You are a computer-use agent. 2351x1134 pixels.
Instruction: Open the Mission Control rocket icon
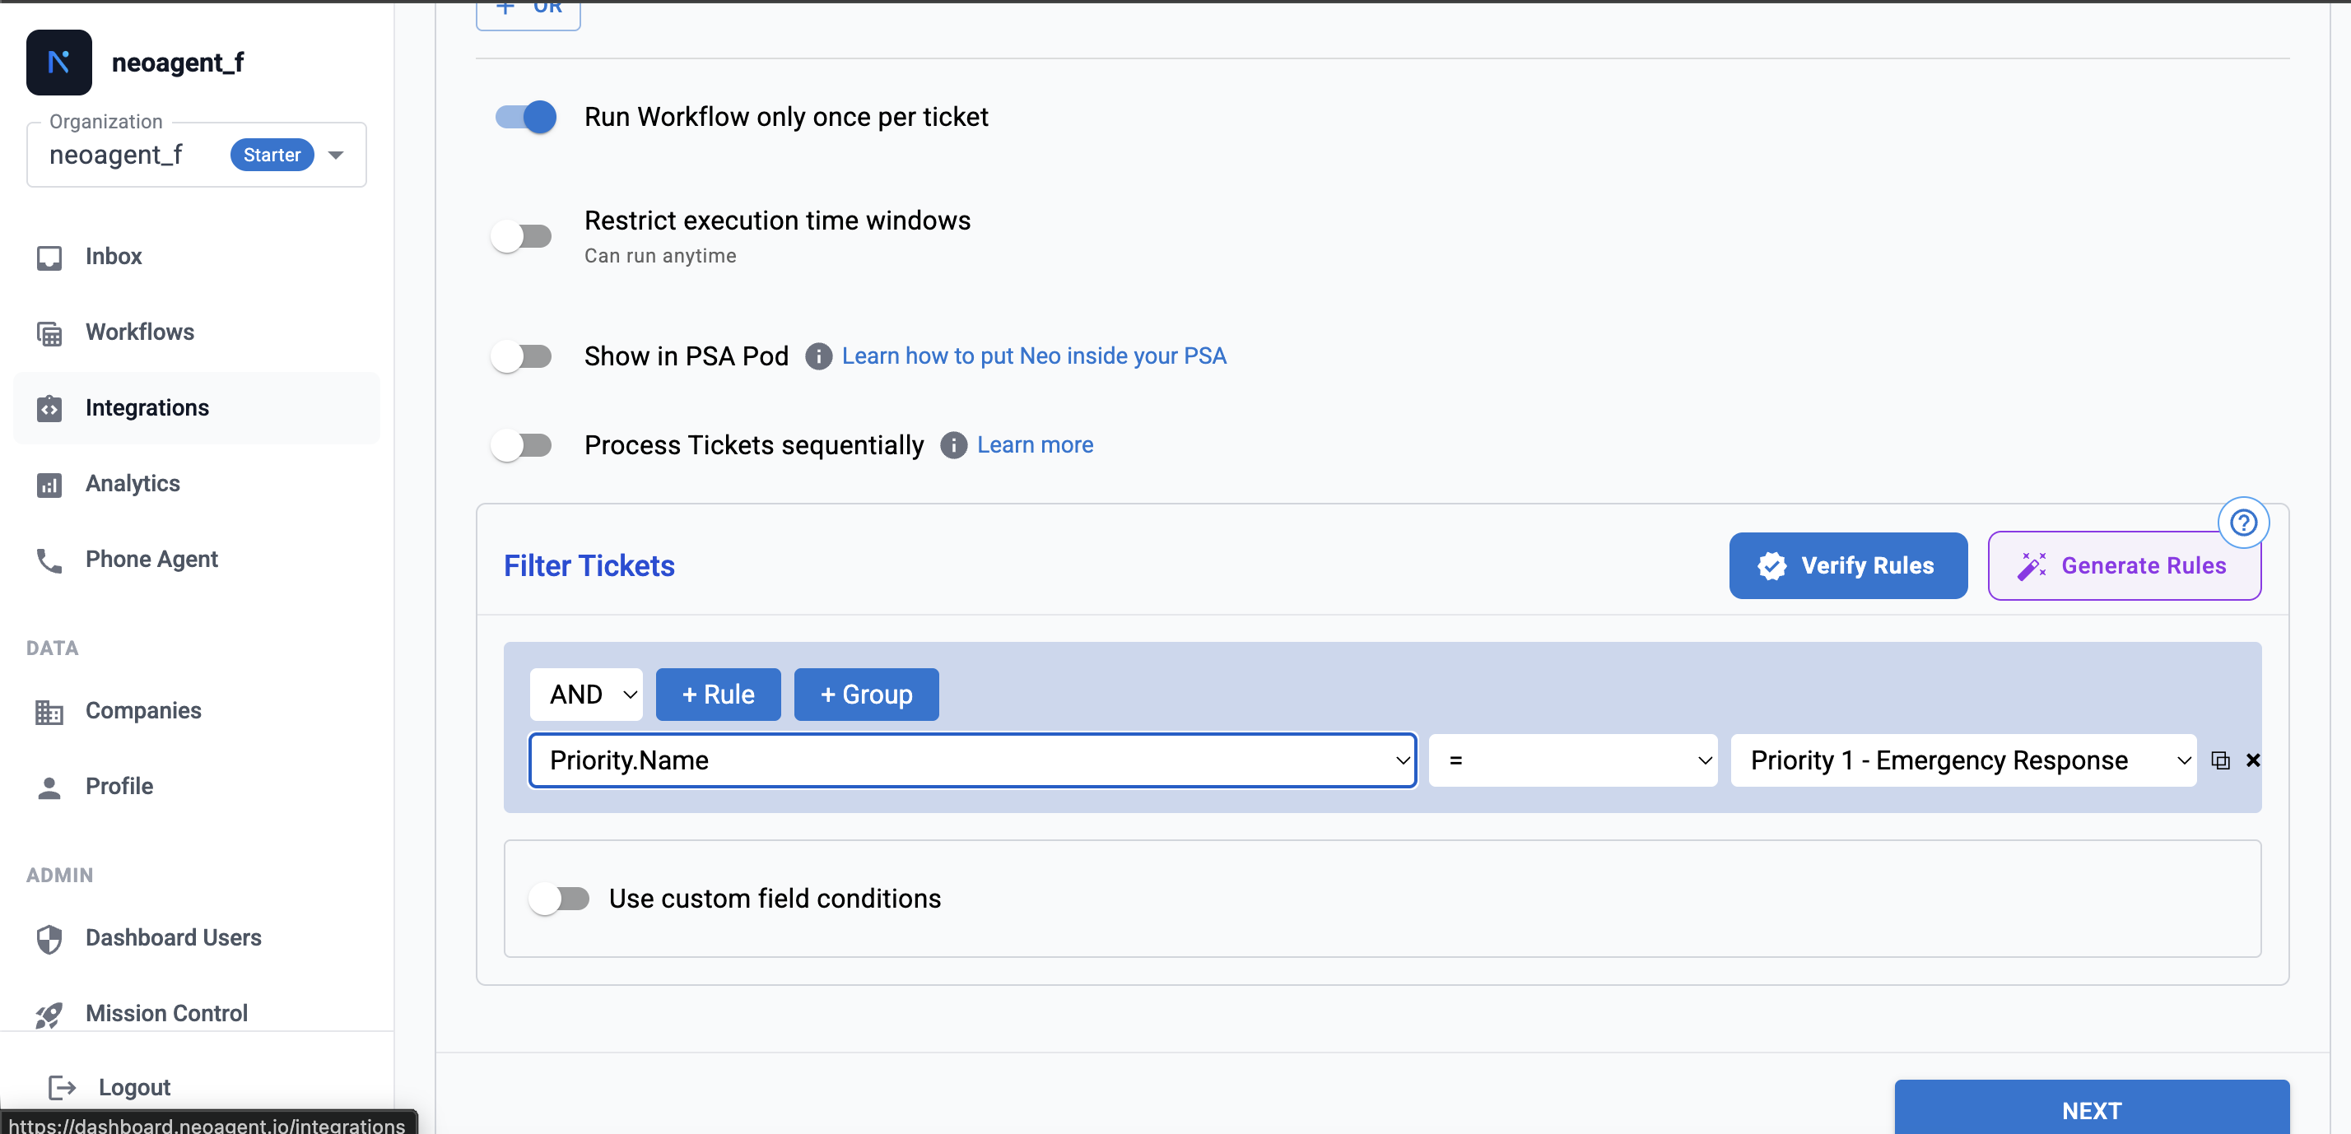(x=49, y=1015)
